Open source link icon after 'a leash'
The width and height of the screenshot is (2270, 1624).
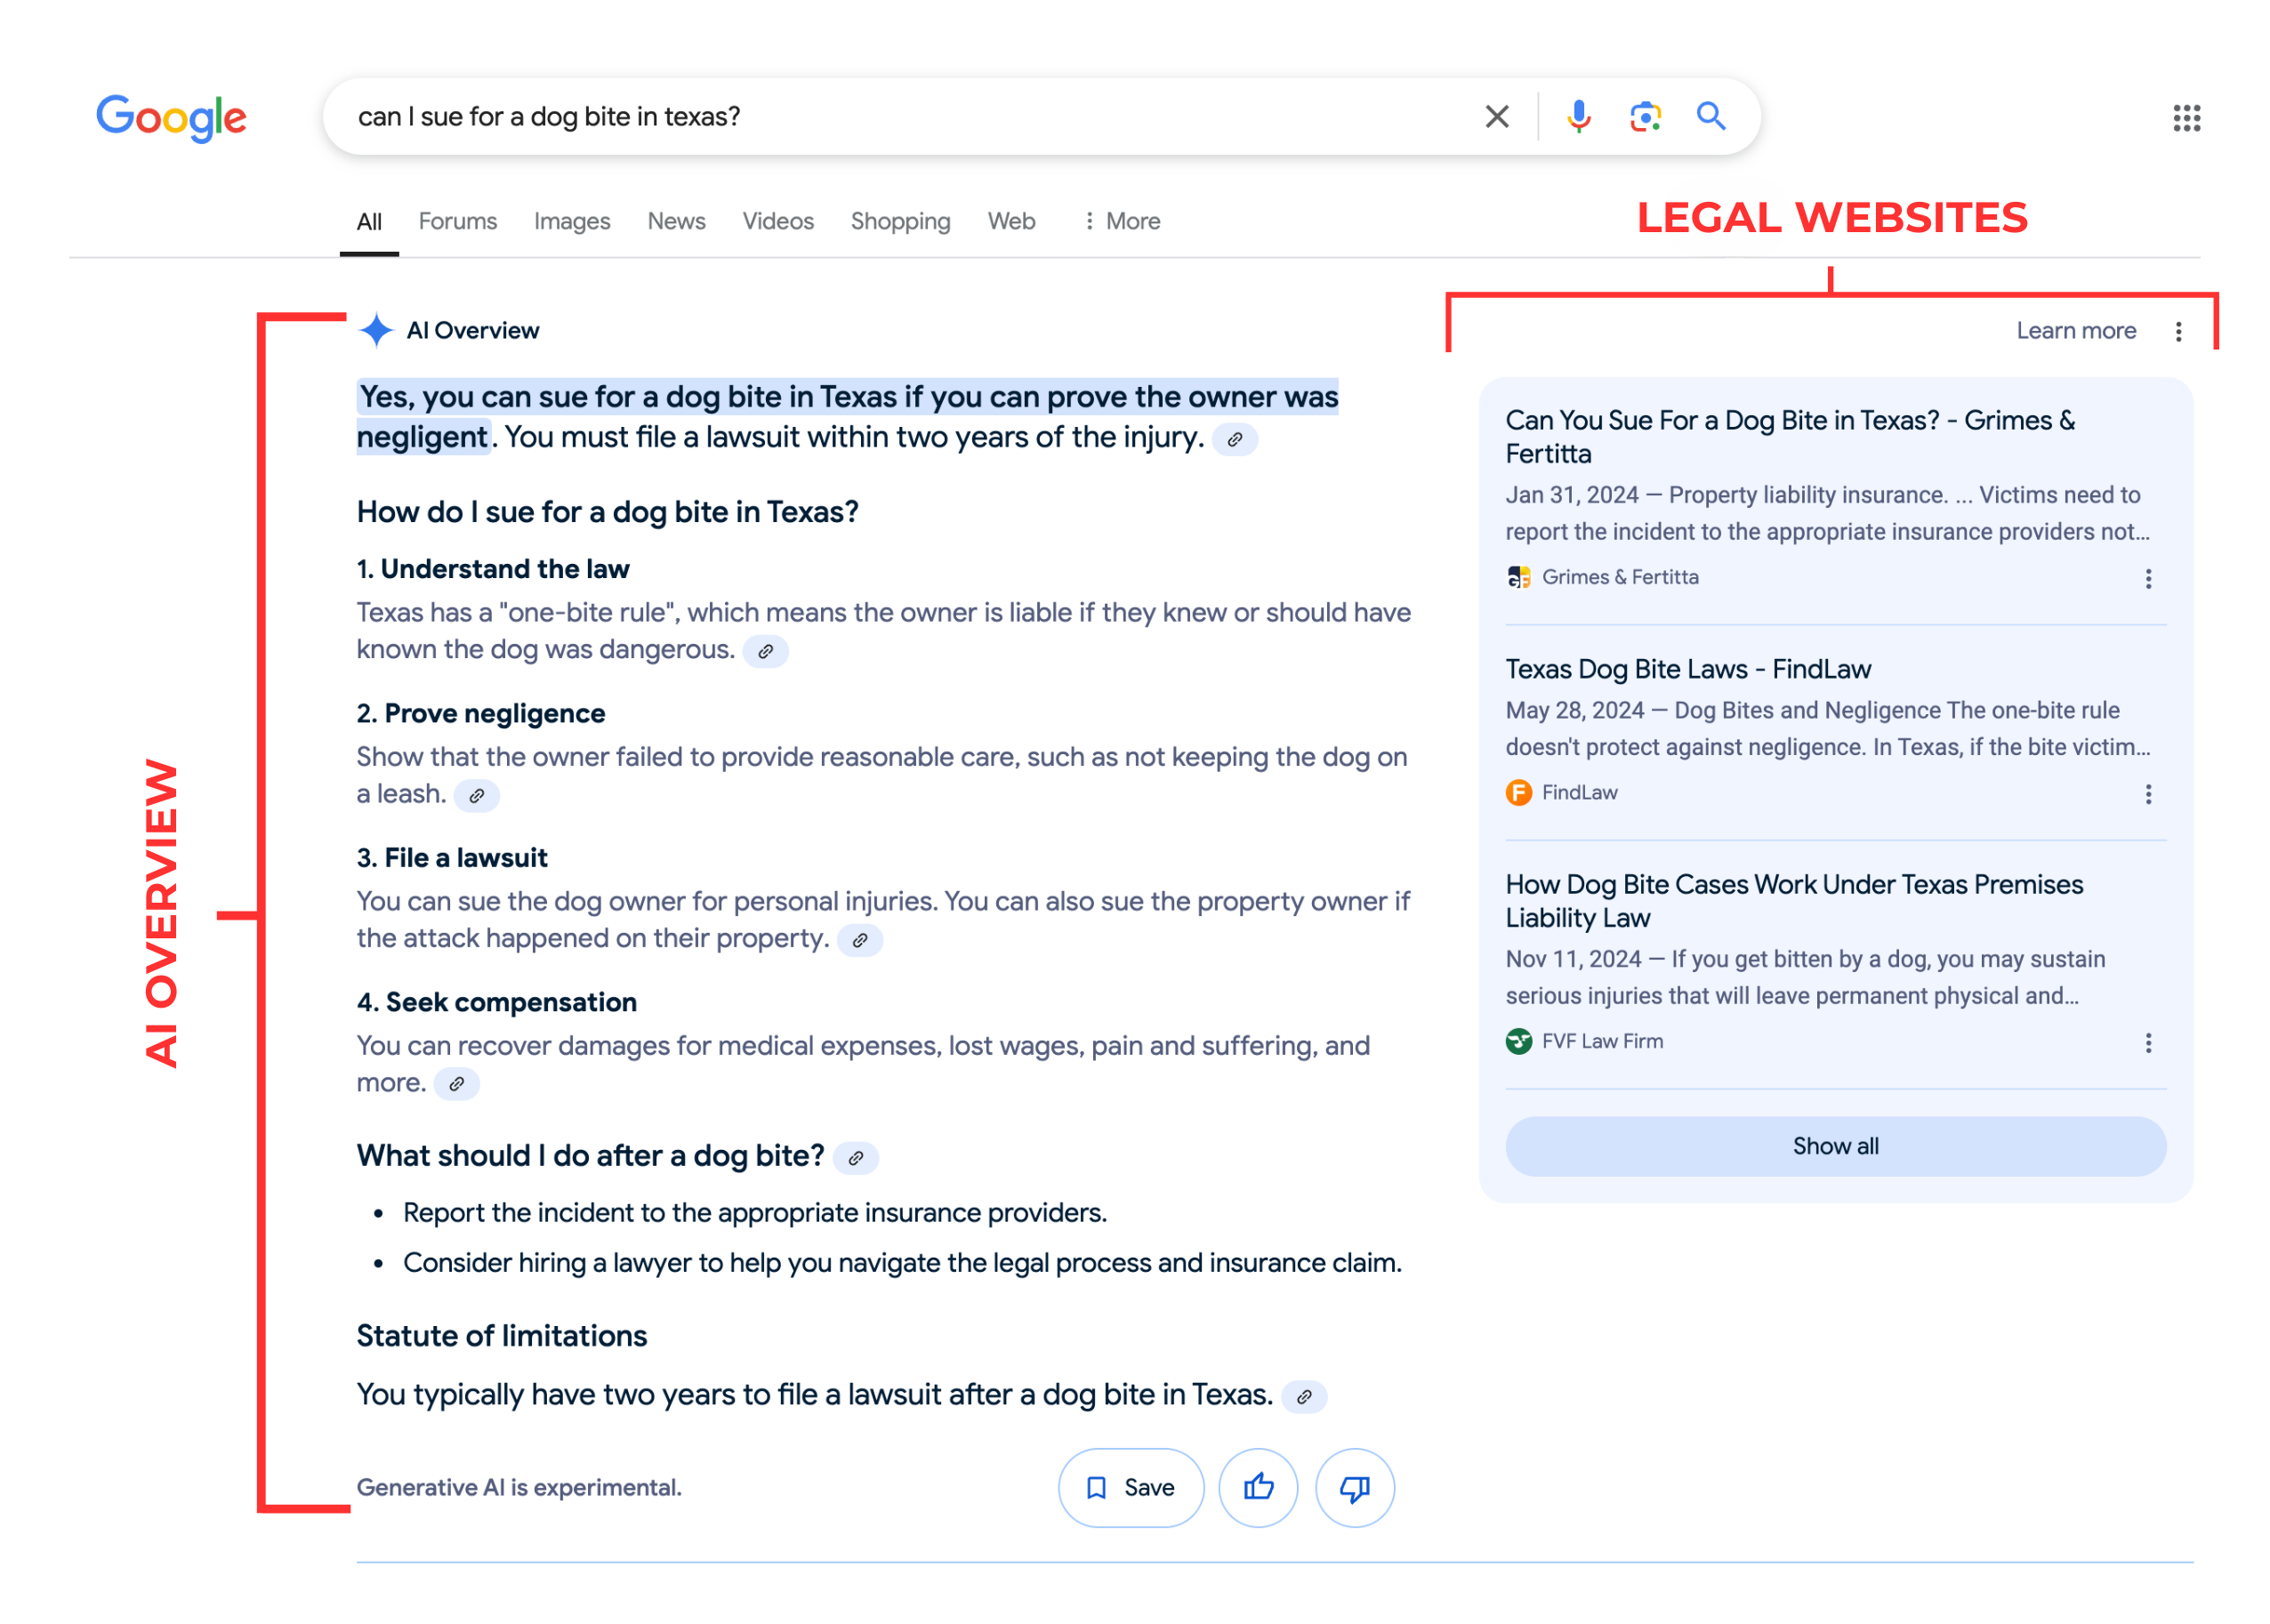pyautogui.click(x=477, y=796)
